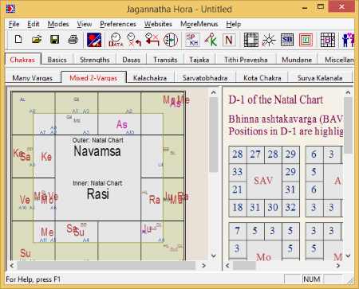359x289 pixels.
Task: Click the purple grid with B icon
Action: click(x=327, y=40)
